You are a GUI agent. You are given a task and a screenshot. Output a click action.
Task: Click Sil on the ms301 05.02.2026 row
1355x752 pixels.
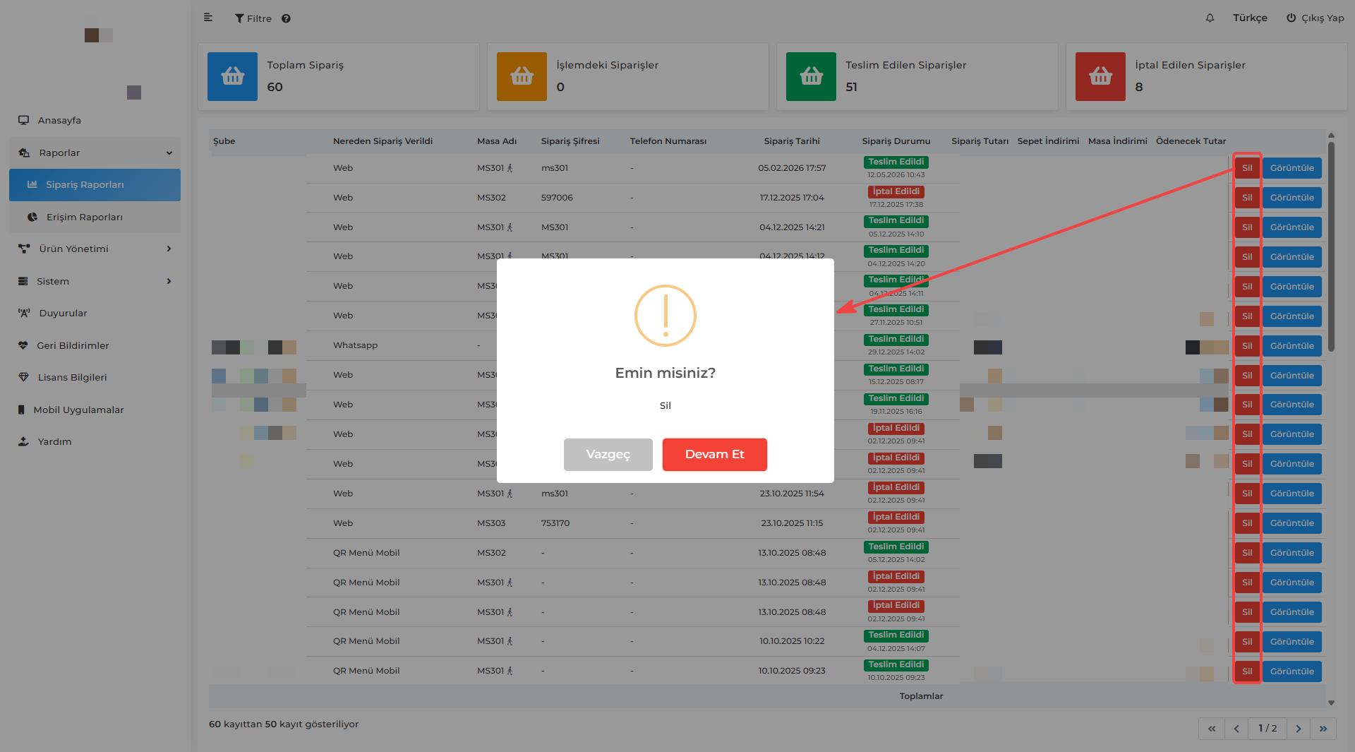click(1247, 168)
